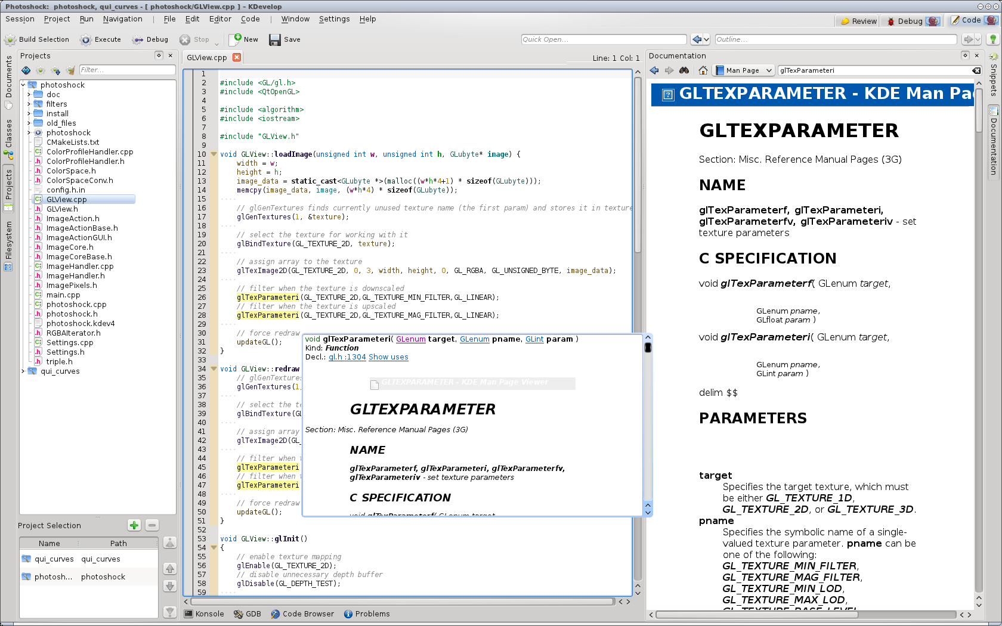Toggle the Filesystem side panel
This screenshot has height=626, width=1002.
pos(8,246)
